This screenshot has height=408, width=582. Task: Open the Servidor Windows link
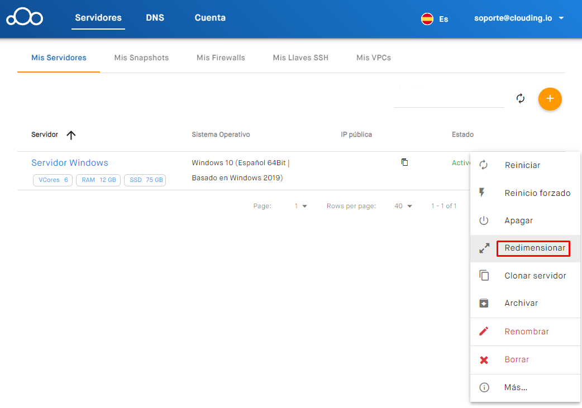click(x=70, y=163)
